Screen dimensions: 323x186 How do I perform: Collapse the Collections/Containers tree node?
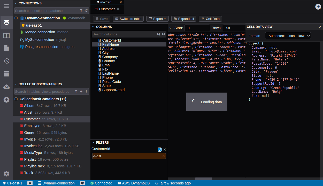pyautogui.click(x=16, y=99)
